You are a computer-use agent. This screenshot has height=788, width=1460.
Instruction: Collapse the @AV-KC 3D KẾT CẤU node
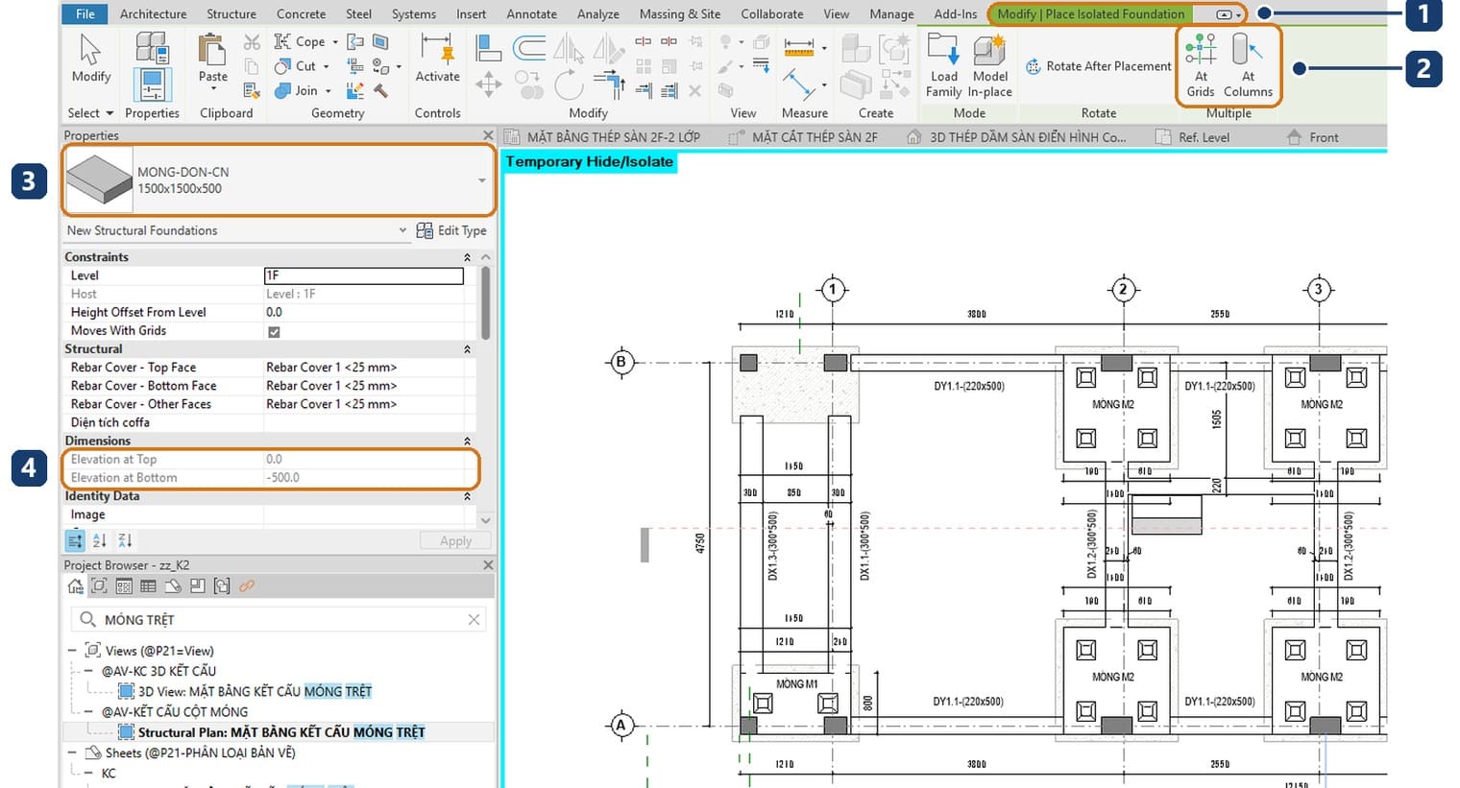click(89, 671)
